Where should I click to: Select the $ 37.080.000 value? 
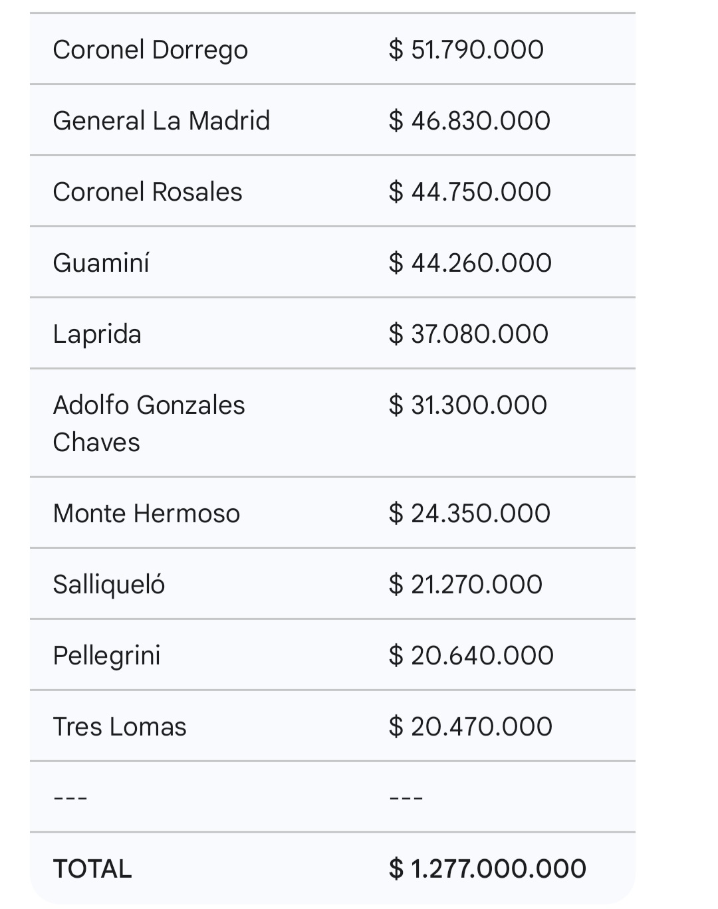[x=469, y=334]
